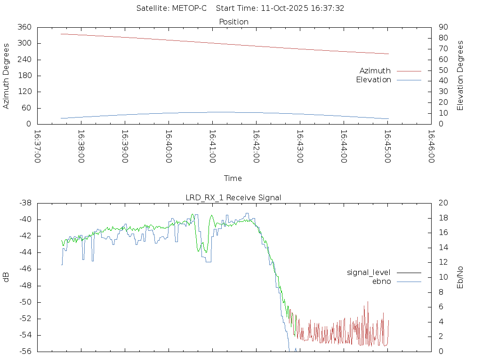Click the 90 elevation axis tick value
482x361 pixels.
click(443, 27)
